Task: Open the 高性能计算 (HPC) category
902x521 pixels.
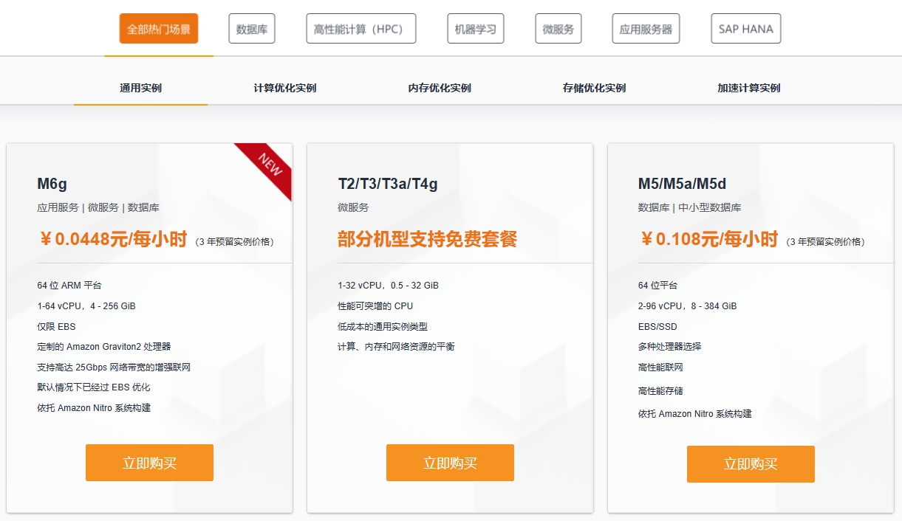Action: [361, 28]
